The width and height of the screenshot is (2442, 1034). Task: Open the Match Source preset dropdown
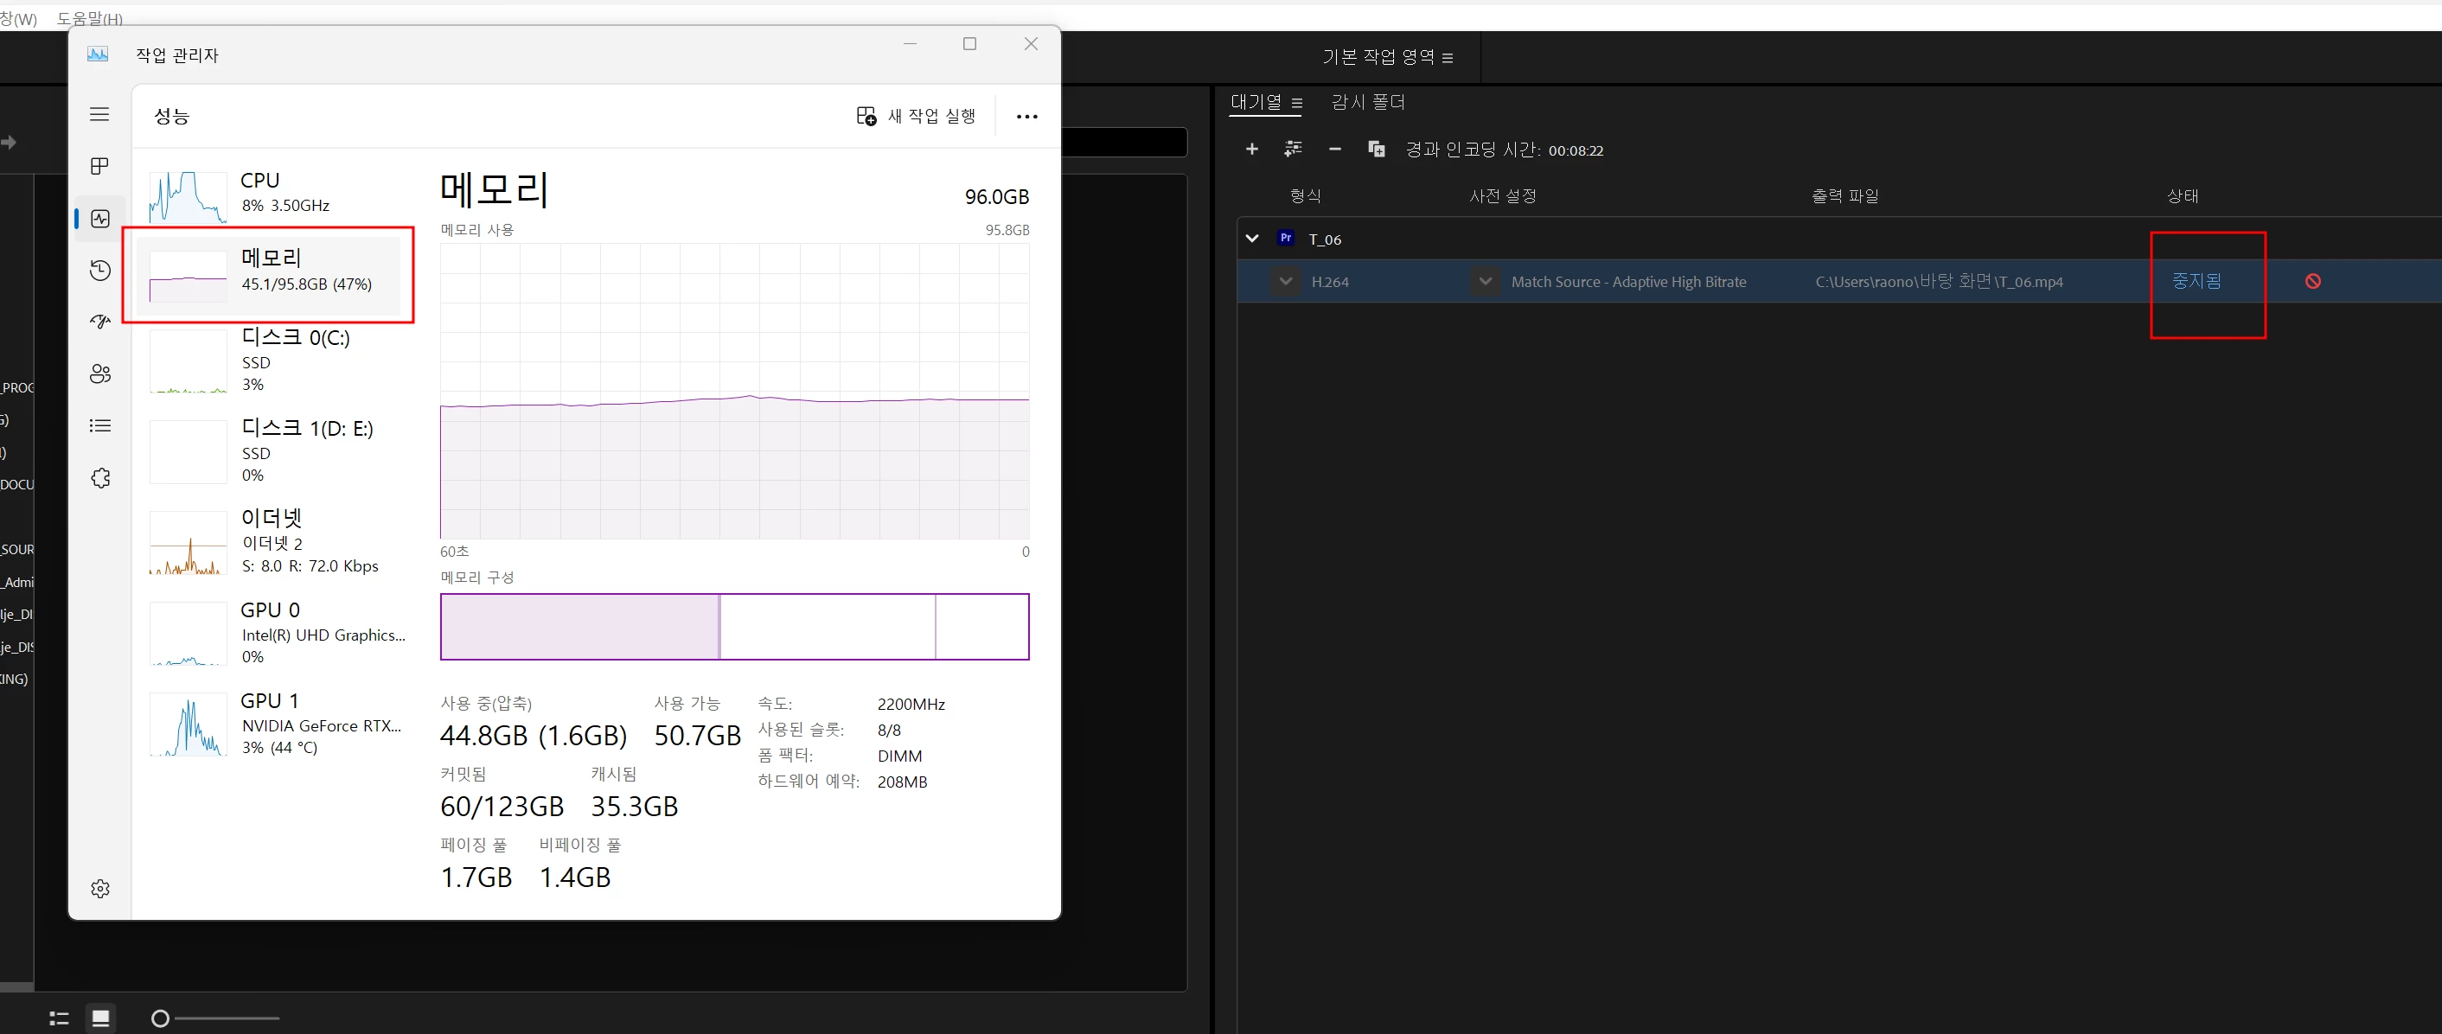1485,282
